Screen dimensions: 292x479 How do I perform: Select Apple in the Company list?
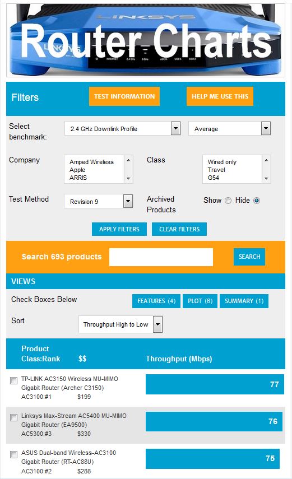77,170
